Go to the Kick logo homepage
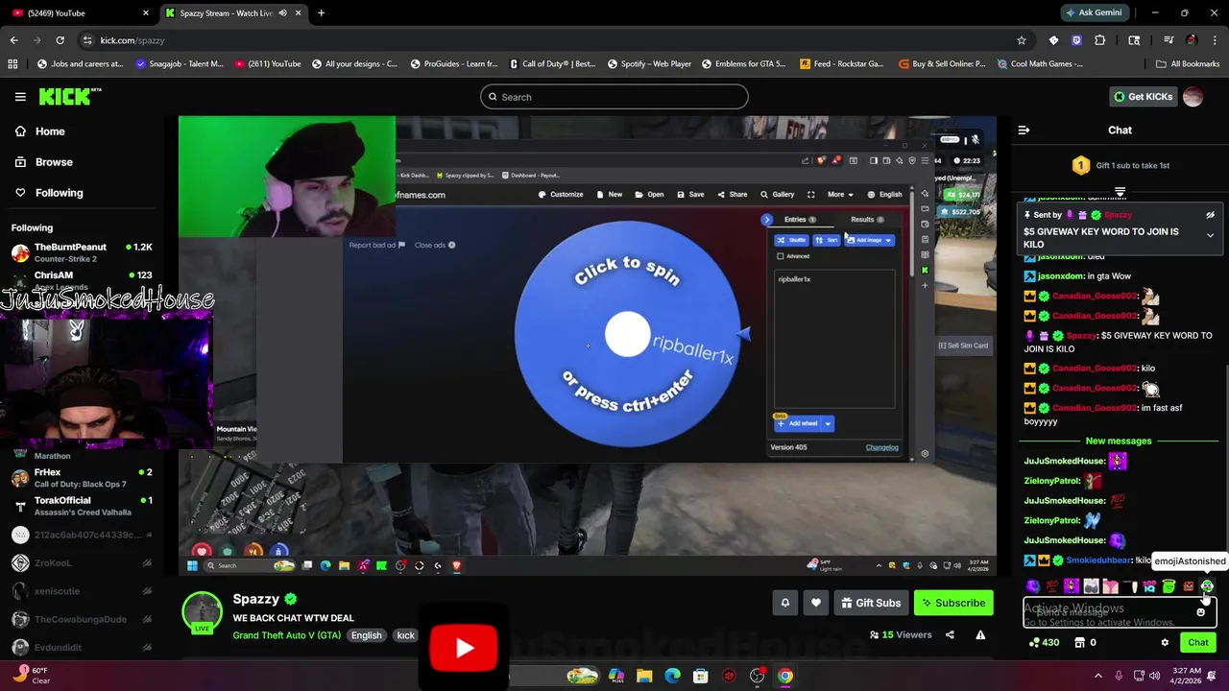Viewport: 1229px width, 691px height. 69,96
